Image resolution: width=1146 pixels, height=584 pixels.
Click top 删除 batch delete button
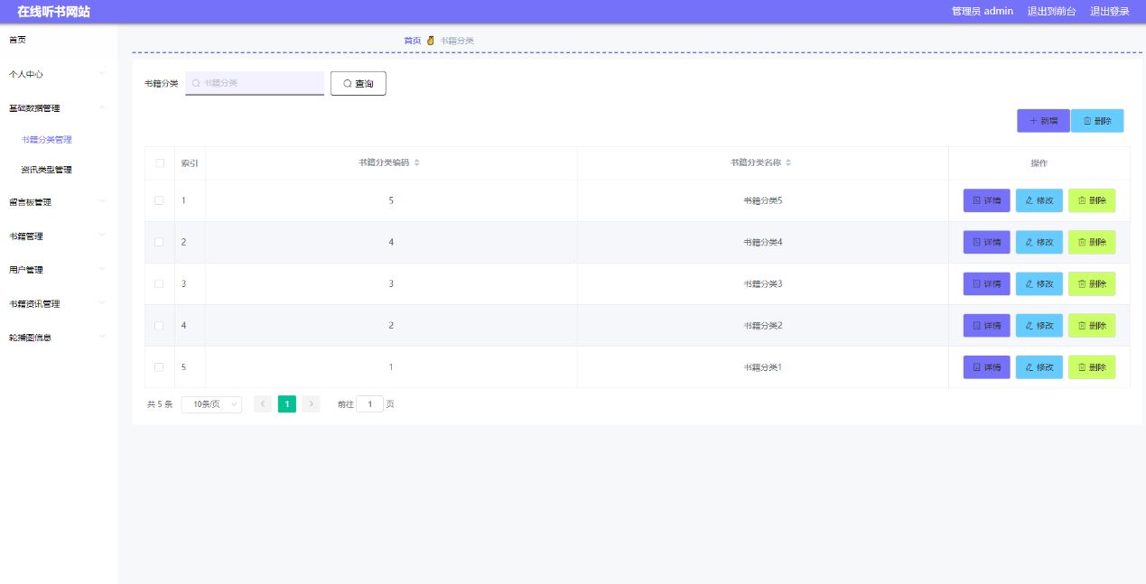pyautogui.click(x=1097, y=121)
